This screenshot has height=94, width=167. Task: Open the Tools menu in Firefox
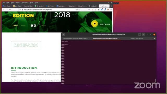tap(32, 3)
